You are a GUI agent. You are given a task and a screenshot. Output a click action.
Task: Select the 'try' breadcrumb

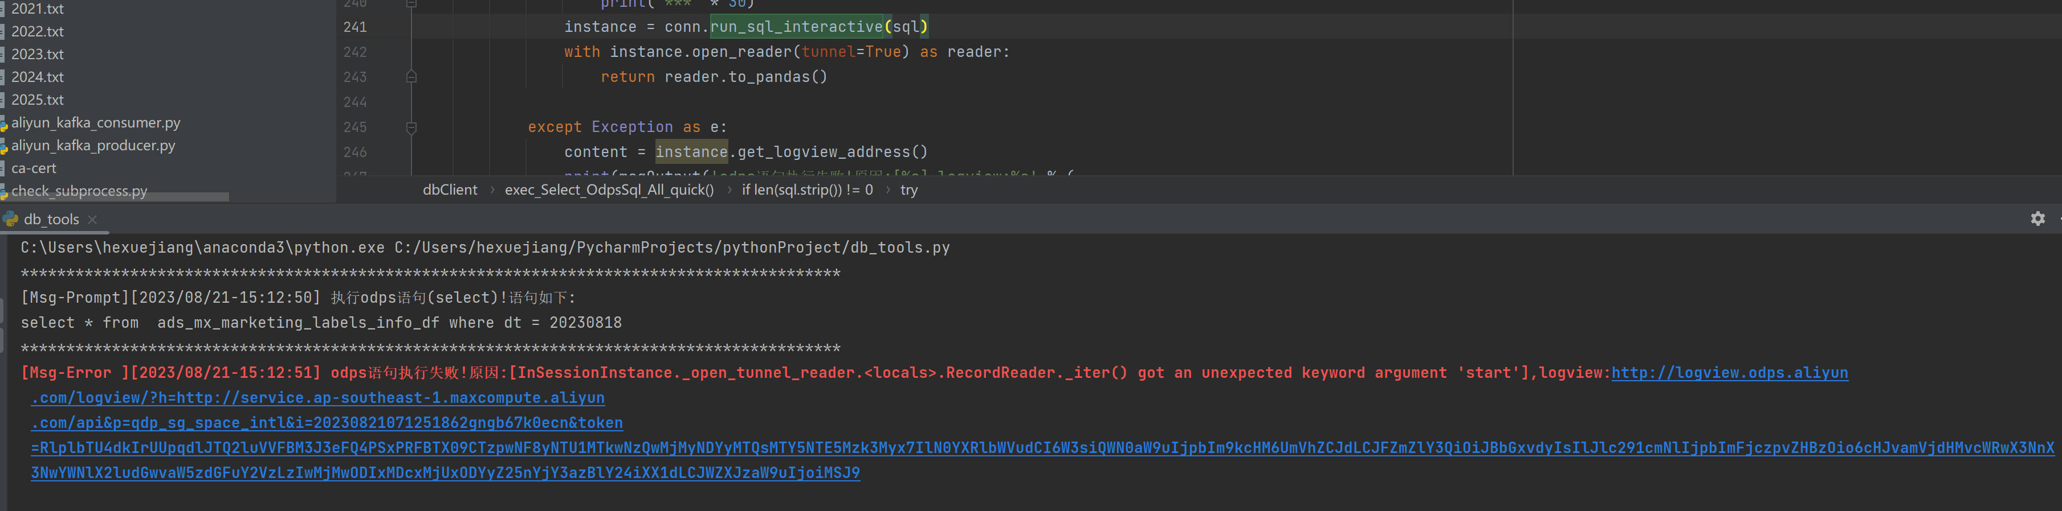pos(908,189)
